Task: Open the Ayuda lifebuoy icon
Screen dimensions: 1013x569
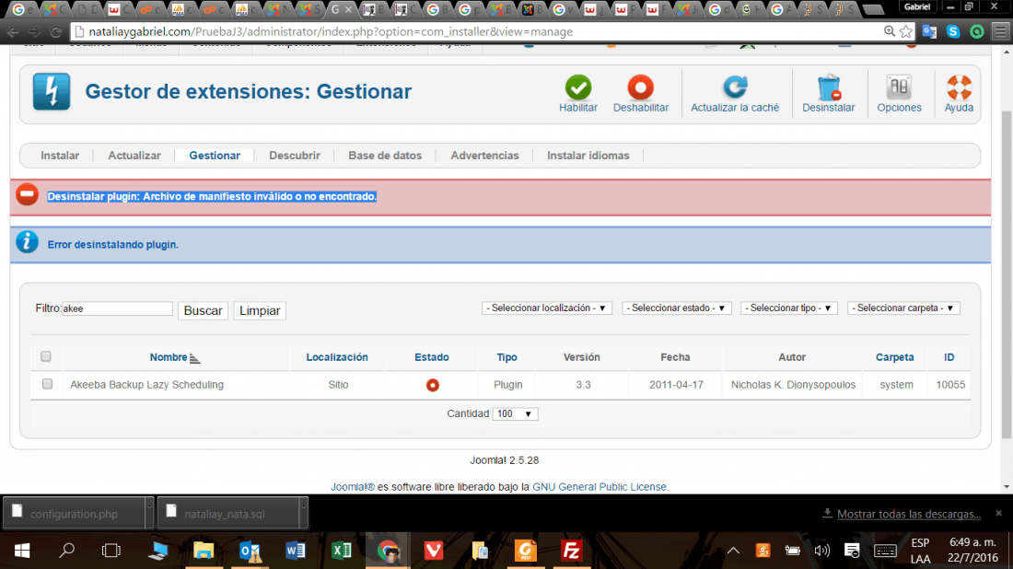Action: [x=959, y=87]
